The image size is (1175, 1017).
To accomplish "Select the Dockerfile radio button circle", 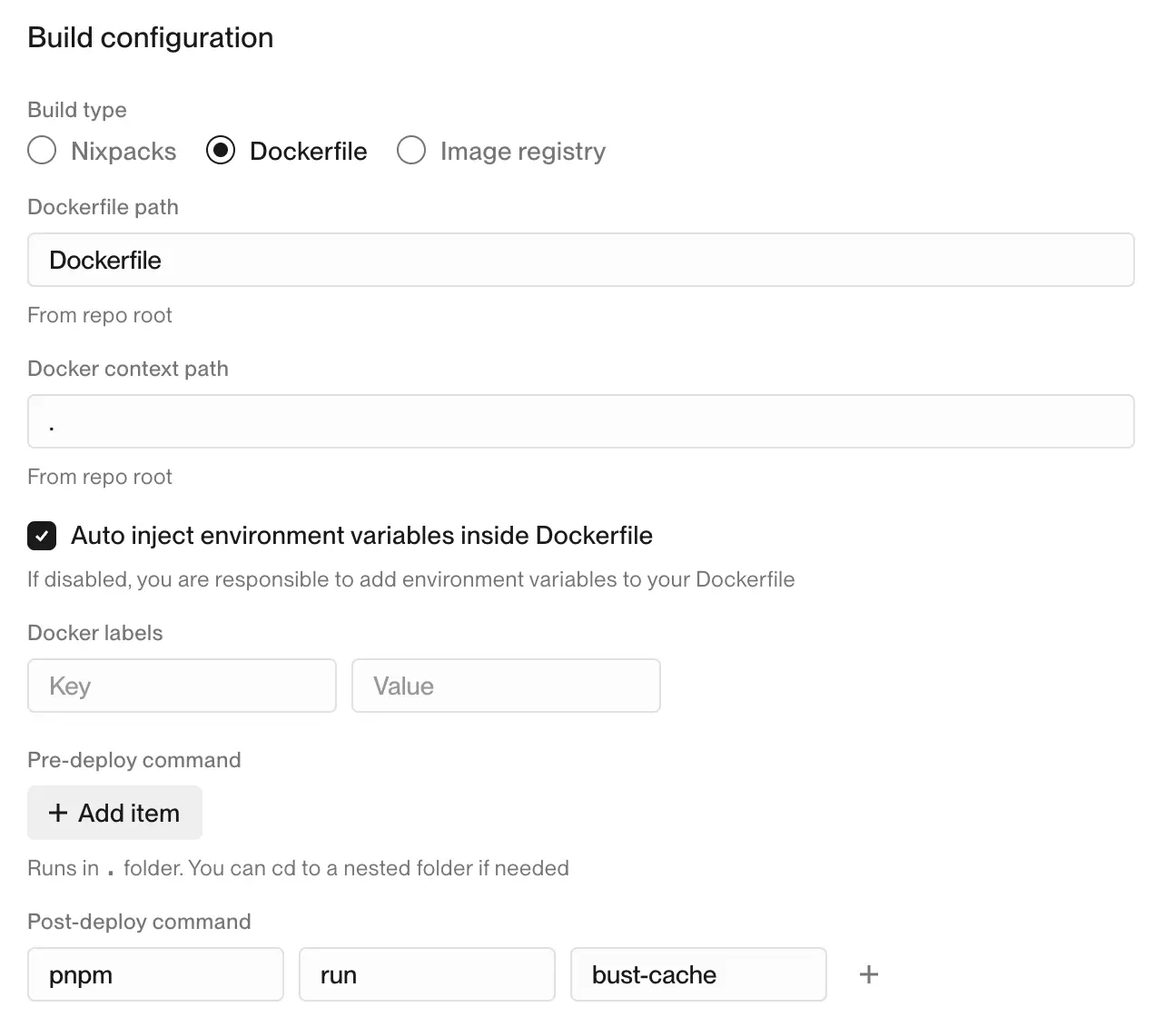I will (221, 151).
